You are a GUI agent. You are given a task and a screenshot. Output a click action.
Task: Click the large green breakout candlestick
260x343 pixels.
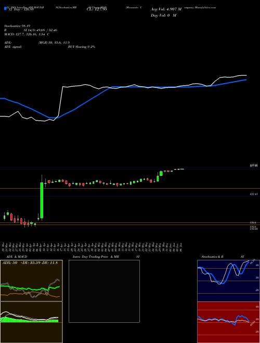(x=42, y=200)
